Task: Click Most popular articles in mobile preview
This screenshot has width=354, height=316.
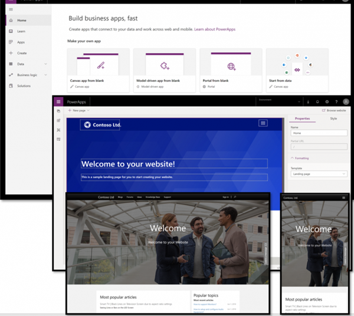Action: (304, 299)
